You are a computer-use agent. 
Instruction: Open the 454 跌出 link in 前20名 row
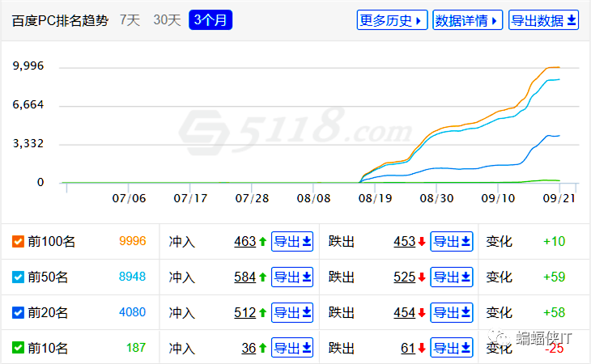tap(405, 312)
